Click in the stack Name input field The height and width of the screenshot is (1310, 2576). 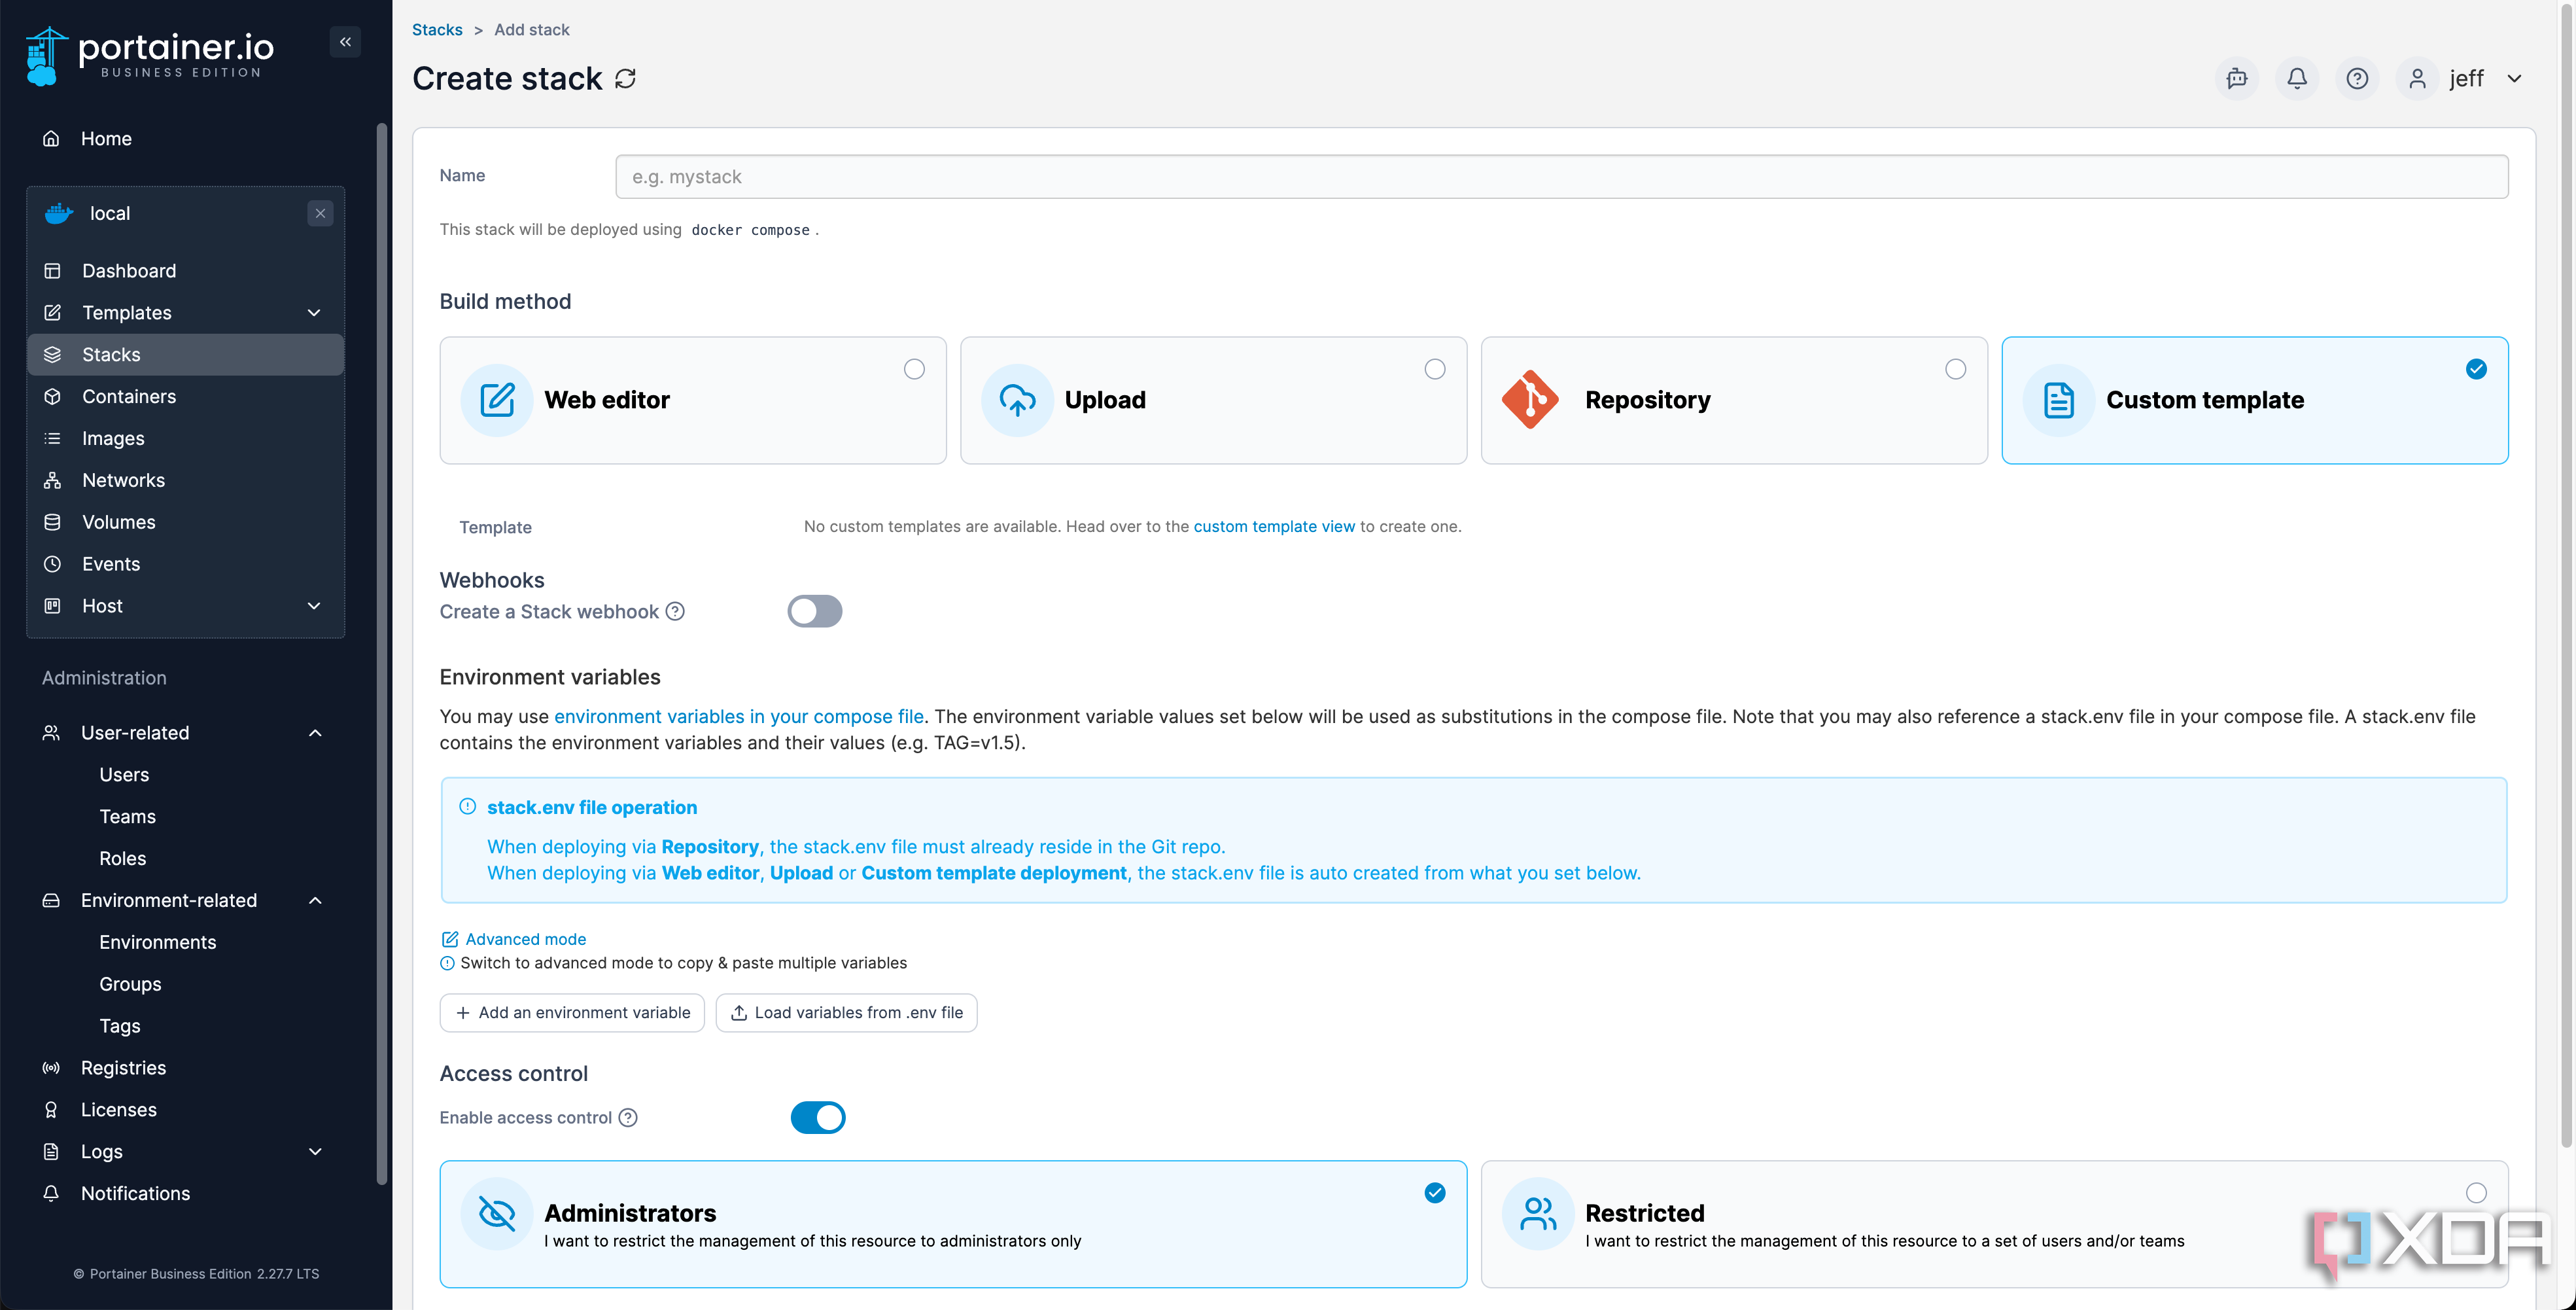(x=1560, y=177)
